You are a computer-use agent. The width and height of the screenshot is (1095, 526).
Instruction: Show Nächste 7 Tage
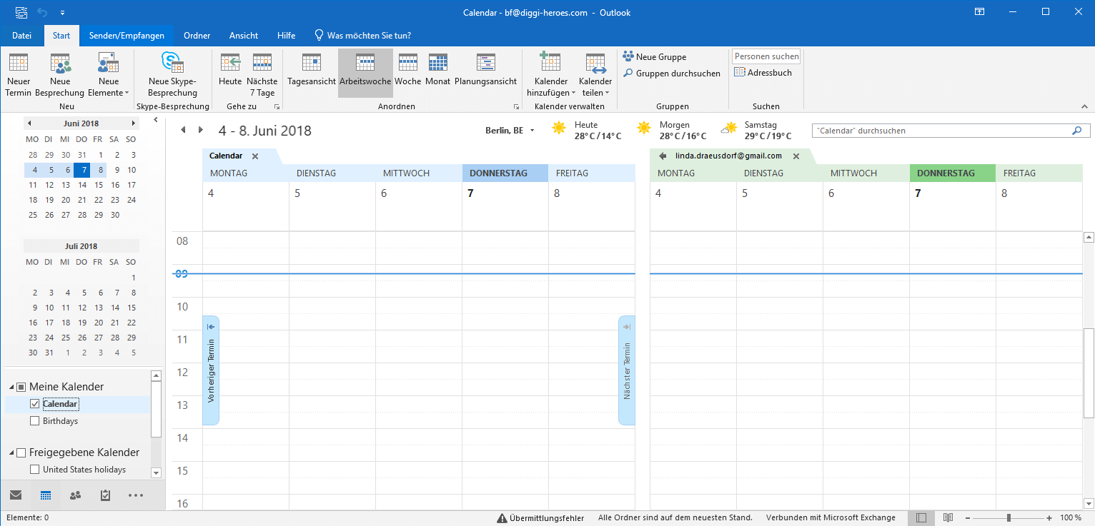tap(262, 74)
